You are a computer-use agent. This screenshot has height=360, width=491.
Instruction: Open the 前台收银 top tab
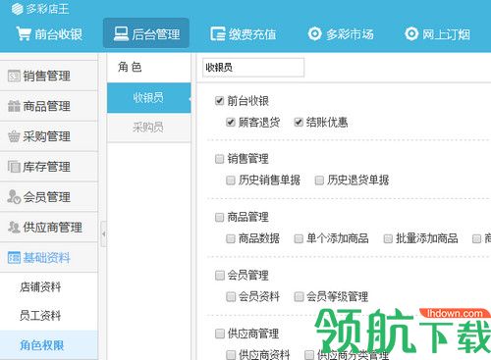(x=49, y=34)
